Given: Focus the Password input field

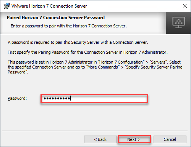Looking at the screenshot, I should pyautogui.click(x=94, y=99).
